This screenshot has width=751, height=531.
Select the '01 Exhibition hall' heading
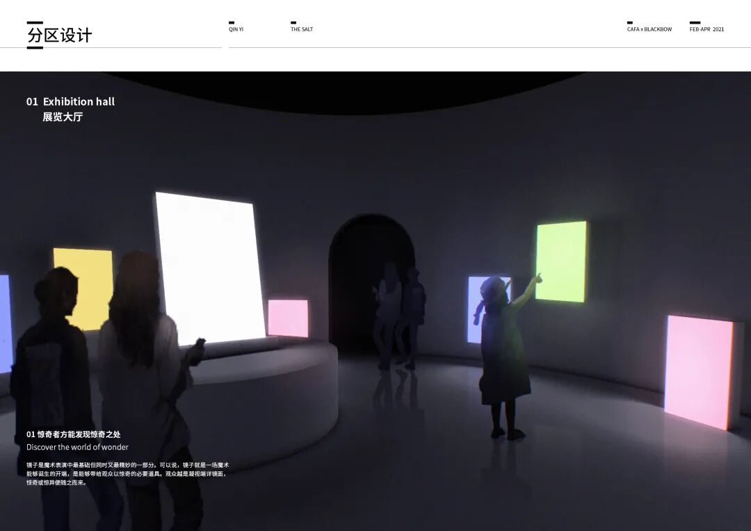point(70,101)
